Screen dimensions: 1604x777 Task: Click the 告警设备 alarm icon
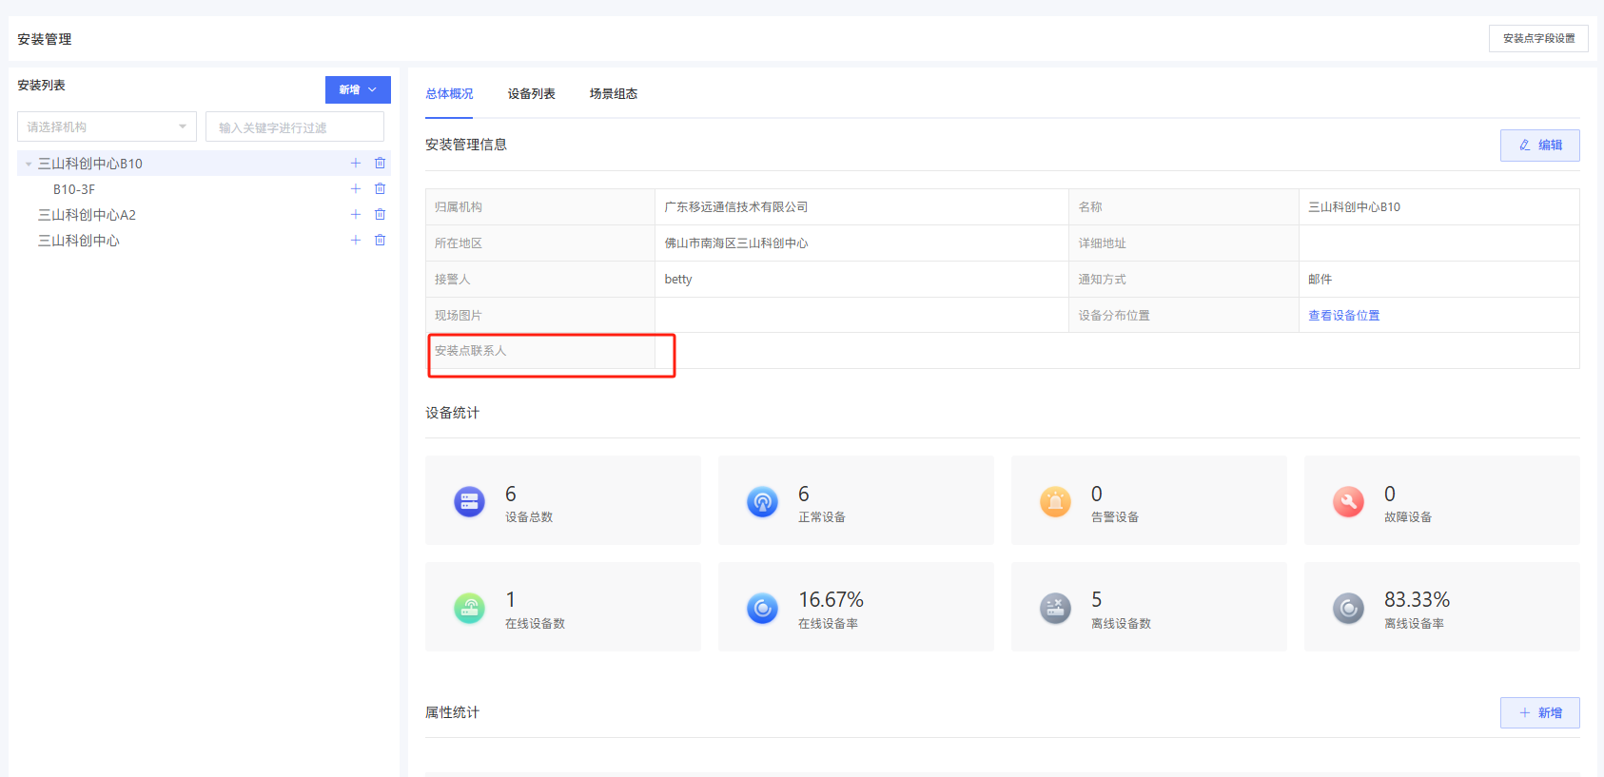tap(1055, 501)
